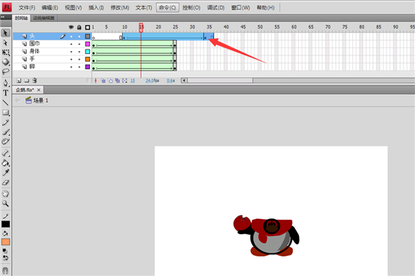Image resolution: width=415 pixels, height=276 pixels.
Task: Click frame 50 on timeline ruler
Action: click(260, 27)
